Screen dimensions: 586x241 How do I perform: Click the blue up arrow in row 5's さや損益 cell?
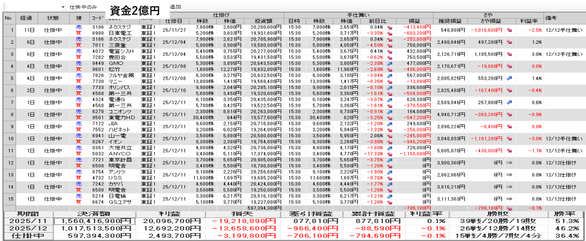click(509, 78)
